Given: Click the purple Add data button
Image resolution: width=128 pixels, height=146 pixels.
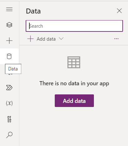Looking at the screenshot, I should click(74, 101).
